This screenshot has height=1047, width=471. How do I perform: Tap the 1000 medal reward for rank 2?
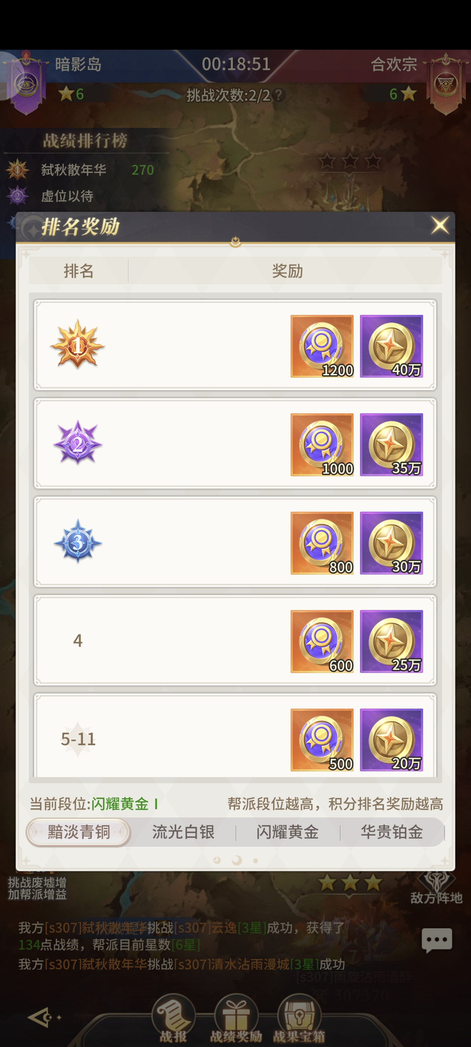322,445
